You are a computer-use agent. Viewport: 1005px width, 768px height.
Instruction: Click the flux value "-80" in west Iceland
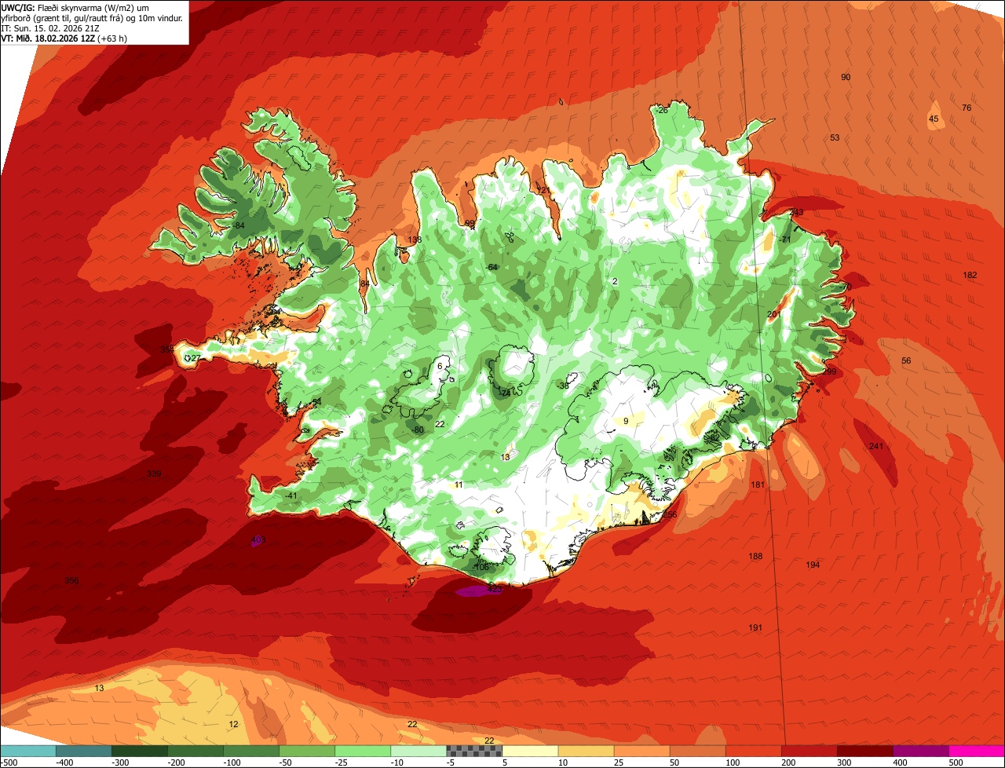click(x=418, y=430)
